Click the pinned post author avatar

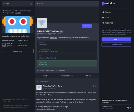pos(39,87)
